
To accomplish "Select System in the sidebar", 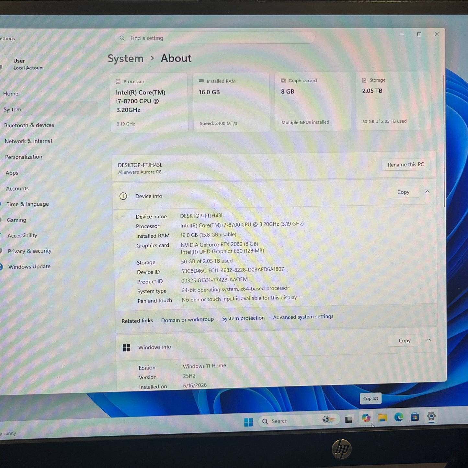I will [x=49, y=109].
